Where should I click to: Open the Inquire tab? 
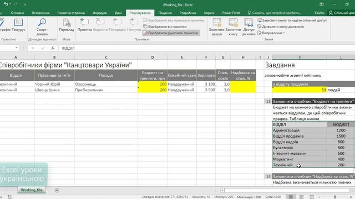pyautogui.click(x=209, y=13)
